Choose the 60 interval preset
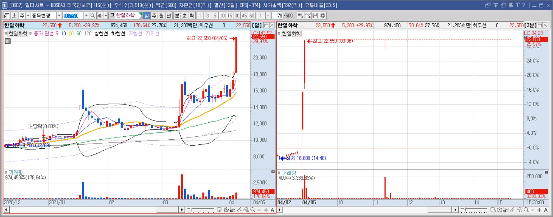 click(x=252, y=16)
